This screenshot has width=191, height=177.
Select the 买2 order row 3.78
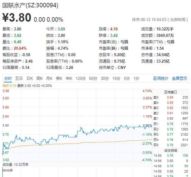170,129
